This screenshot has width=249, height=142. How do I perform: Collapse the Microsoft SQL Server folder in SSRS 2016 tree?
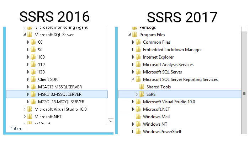coord(25,34)
